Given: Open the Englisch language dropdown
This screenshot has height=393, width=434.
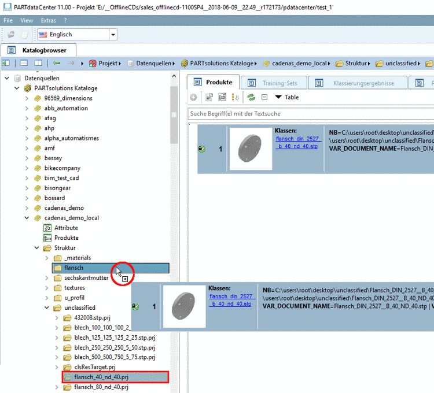Looking at the screenshot, I should click(x=113, y=35).
